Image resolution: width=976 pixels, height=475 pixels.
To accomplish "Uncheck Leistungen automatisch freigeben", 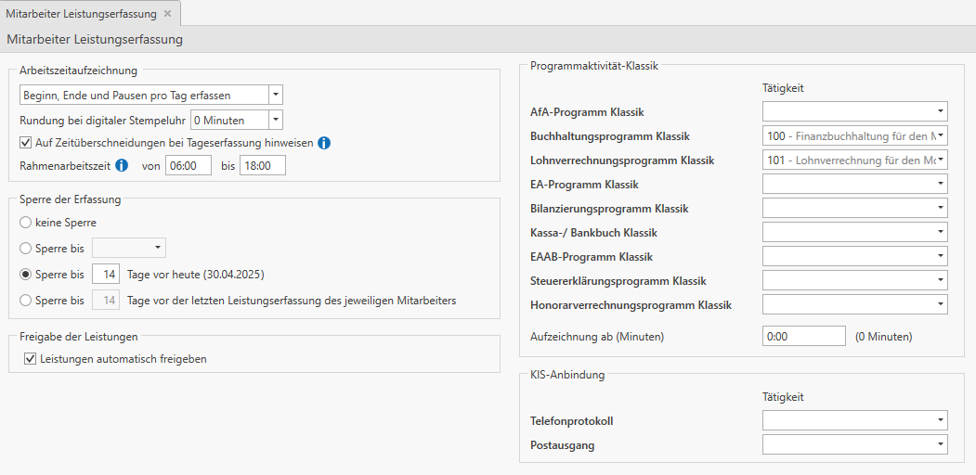I will click(x=31, y=359).
